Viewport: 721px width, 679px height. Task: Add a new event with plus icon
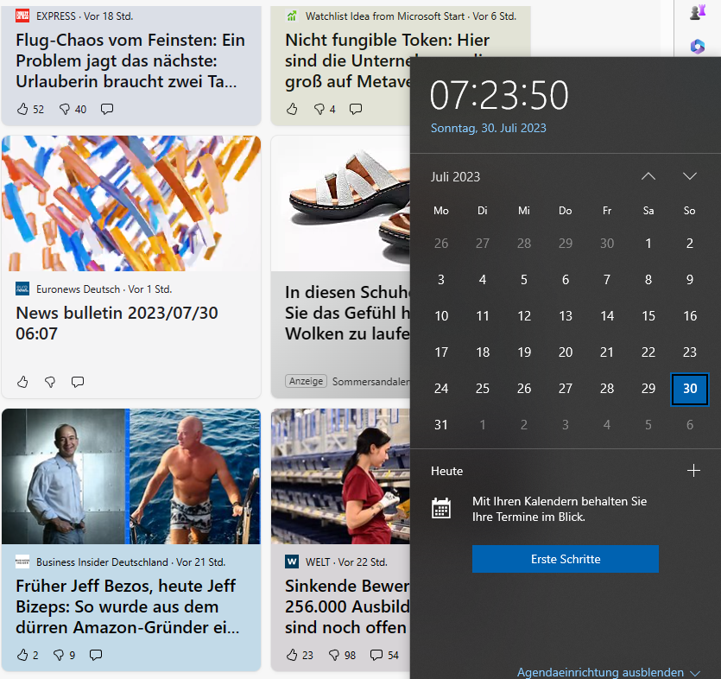tap(693, 471)
